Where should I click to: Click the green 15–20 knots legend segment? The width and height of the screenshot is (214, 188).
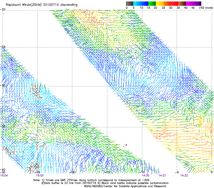152,3
